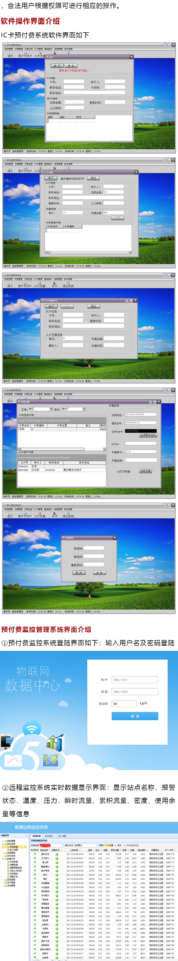Open 系统管理 menu above IC卡充值反冲 dialog
Screen dimensions: 178x961
point(58,279)
